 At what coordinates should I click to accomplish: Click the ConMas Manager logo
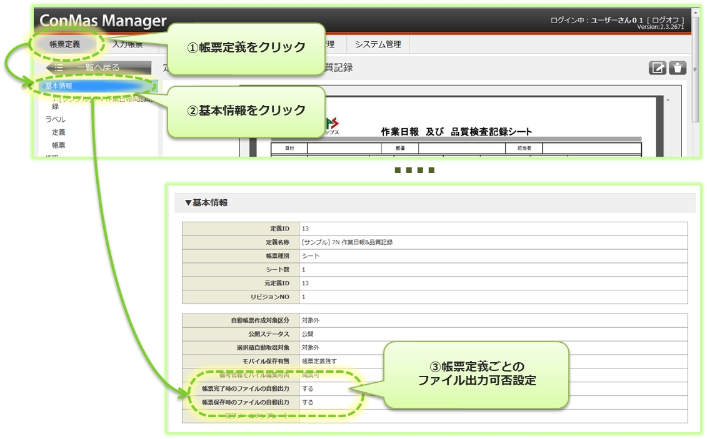click(x=103, y=20)
